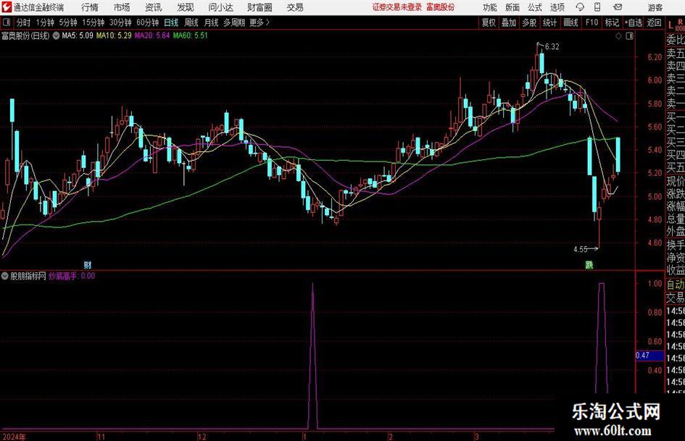Click the 2024年 date axis label

point(13,437)
